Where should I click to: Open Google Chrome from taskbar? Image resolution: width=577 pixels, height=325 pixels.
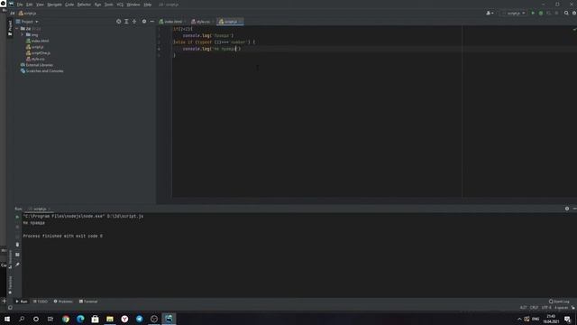pyautogui.click(x=66, y=319)
